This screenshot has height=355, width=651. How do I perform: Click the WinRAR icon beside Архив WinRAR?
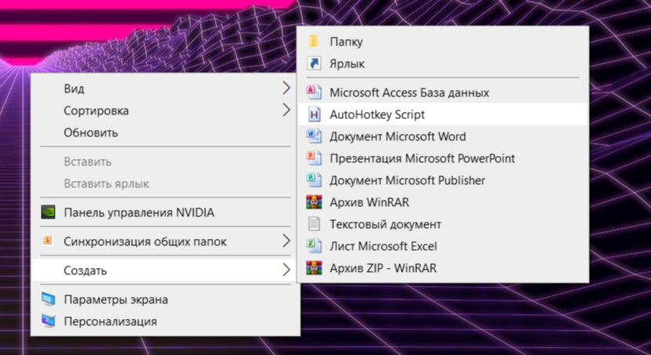click(x=314, y=202)
